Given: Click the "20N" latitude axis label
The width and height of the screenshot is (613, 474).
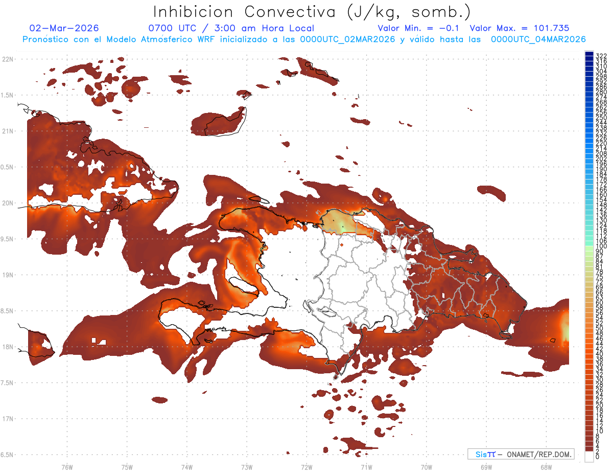Looking at the screenshot, I should (x=7, y=203).
